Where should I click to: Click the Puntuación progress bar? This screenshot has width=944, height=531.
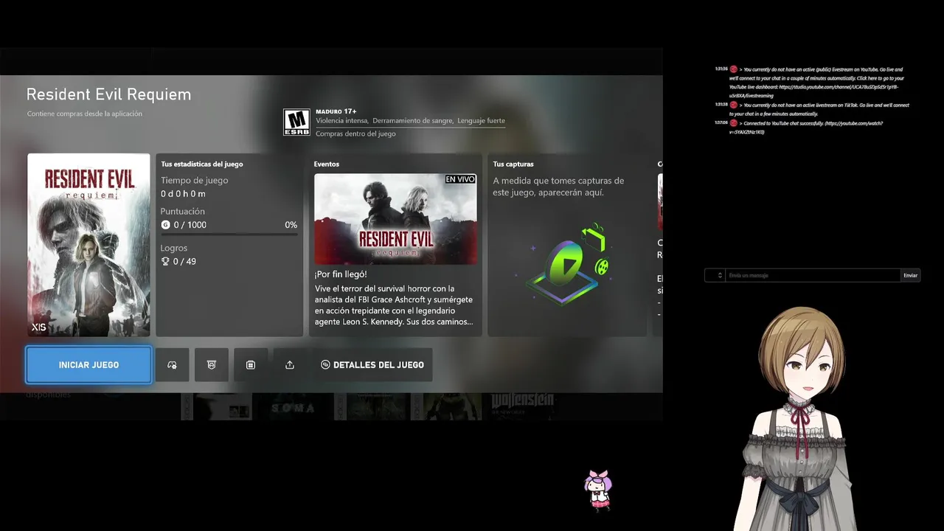coord(229,235)
